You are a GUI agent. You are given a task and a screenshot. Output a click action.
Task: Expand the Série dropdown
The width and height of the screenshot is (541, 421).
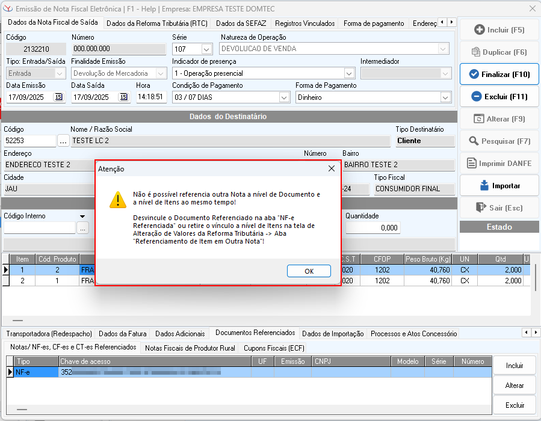point(206,49)
